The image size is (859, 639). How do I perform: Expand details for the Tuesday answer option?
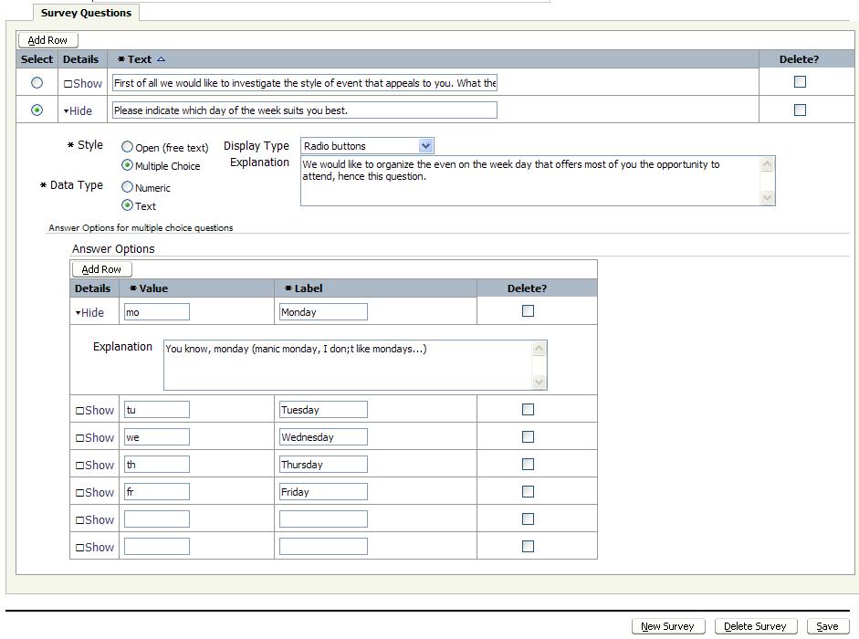click(x=95, y=410)
